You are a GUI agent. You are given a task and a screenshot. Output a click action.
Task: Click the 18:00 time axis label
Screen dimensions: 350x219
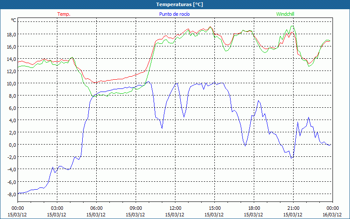(254, 208)
